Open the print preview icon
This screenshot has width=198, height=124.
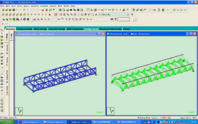(x=64, y=10)
